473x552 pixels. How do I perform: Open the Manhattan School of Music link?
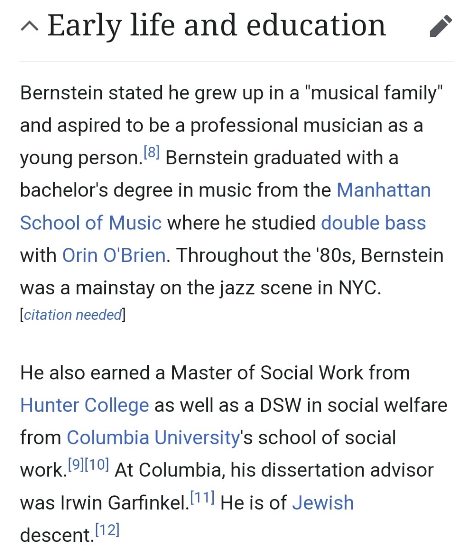(x=383, y=190)
